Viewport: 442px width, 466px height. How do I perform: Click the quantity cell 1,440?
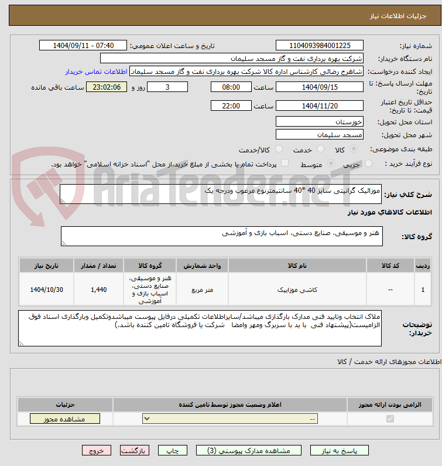(x=98, y=290)
